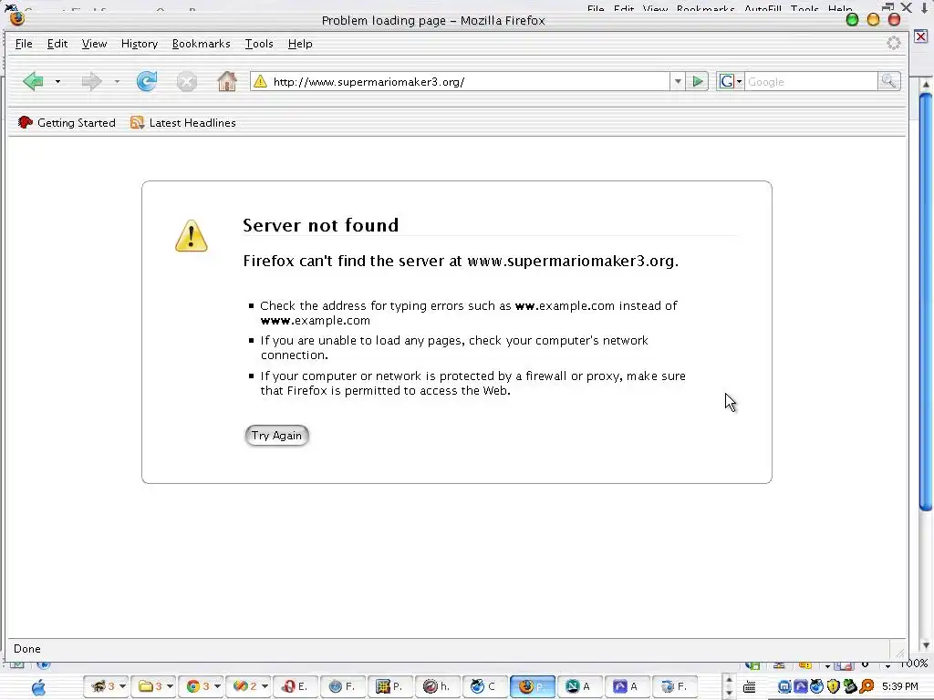The width and height of the screenshot is (934, 700).
Task: Click the 'Done' status bar text
Action: click(x=26, y=649)
